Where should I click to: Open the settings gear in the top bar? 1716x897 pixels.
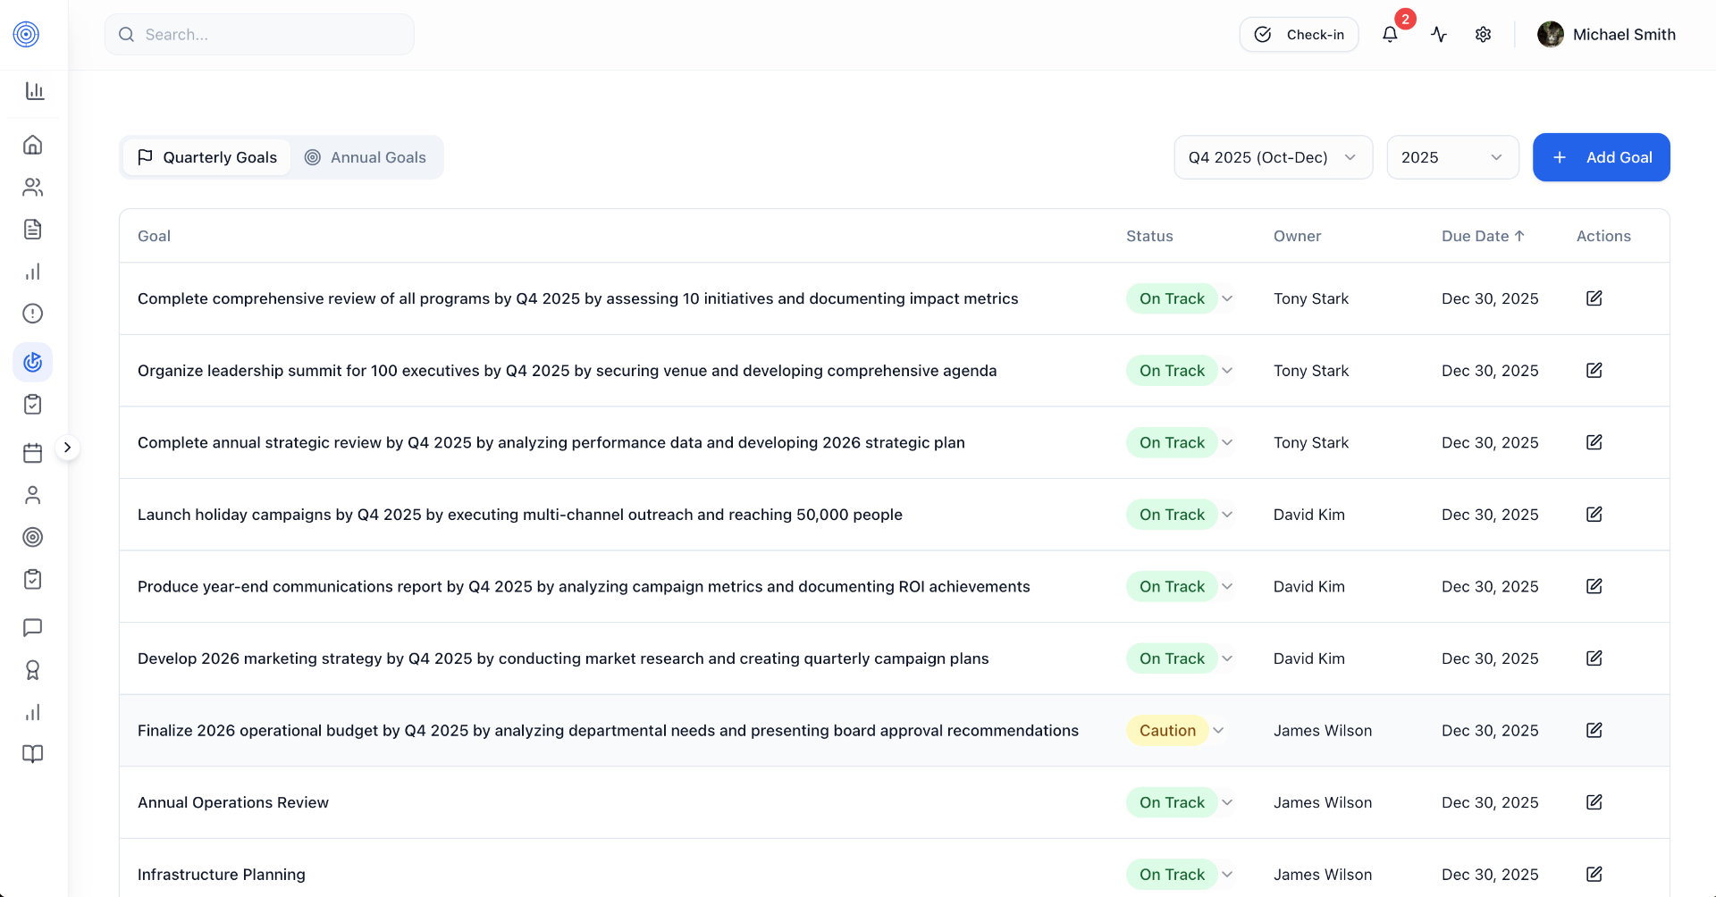1484,34
